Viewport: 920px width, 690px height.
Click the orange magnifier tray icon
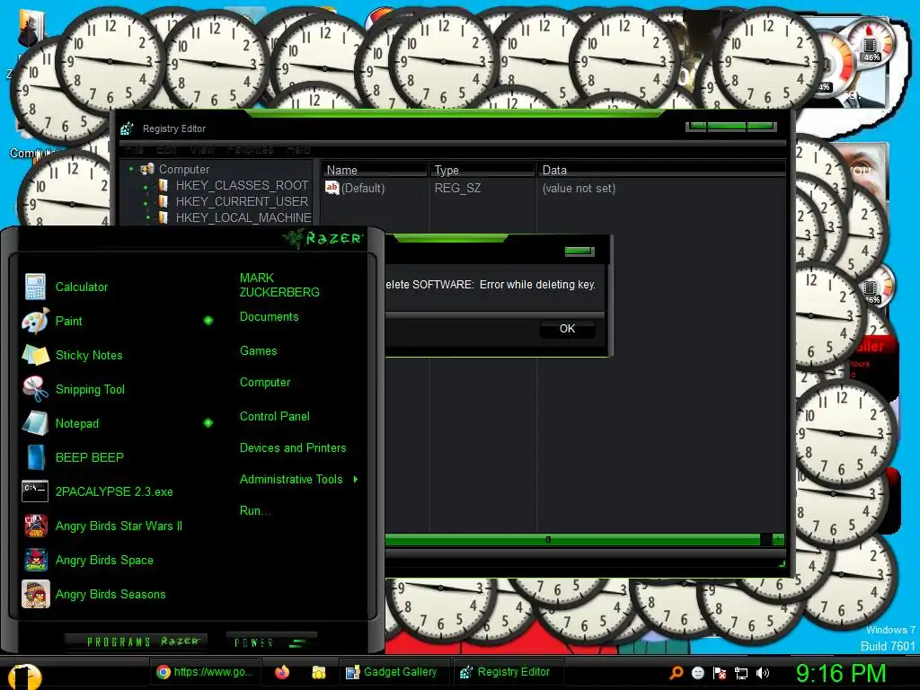coord(676,672)
